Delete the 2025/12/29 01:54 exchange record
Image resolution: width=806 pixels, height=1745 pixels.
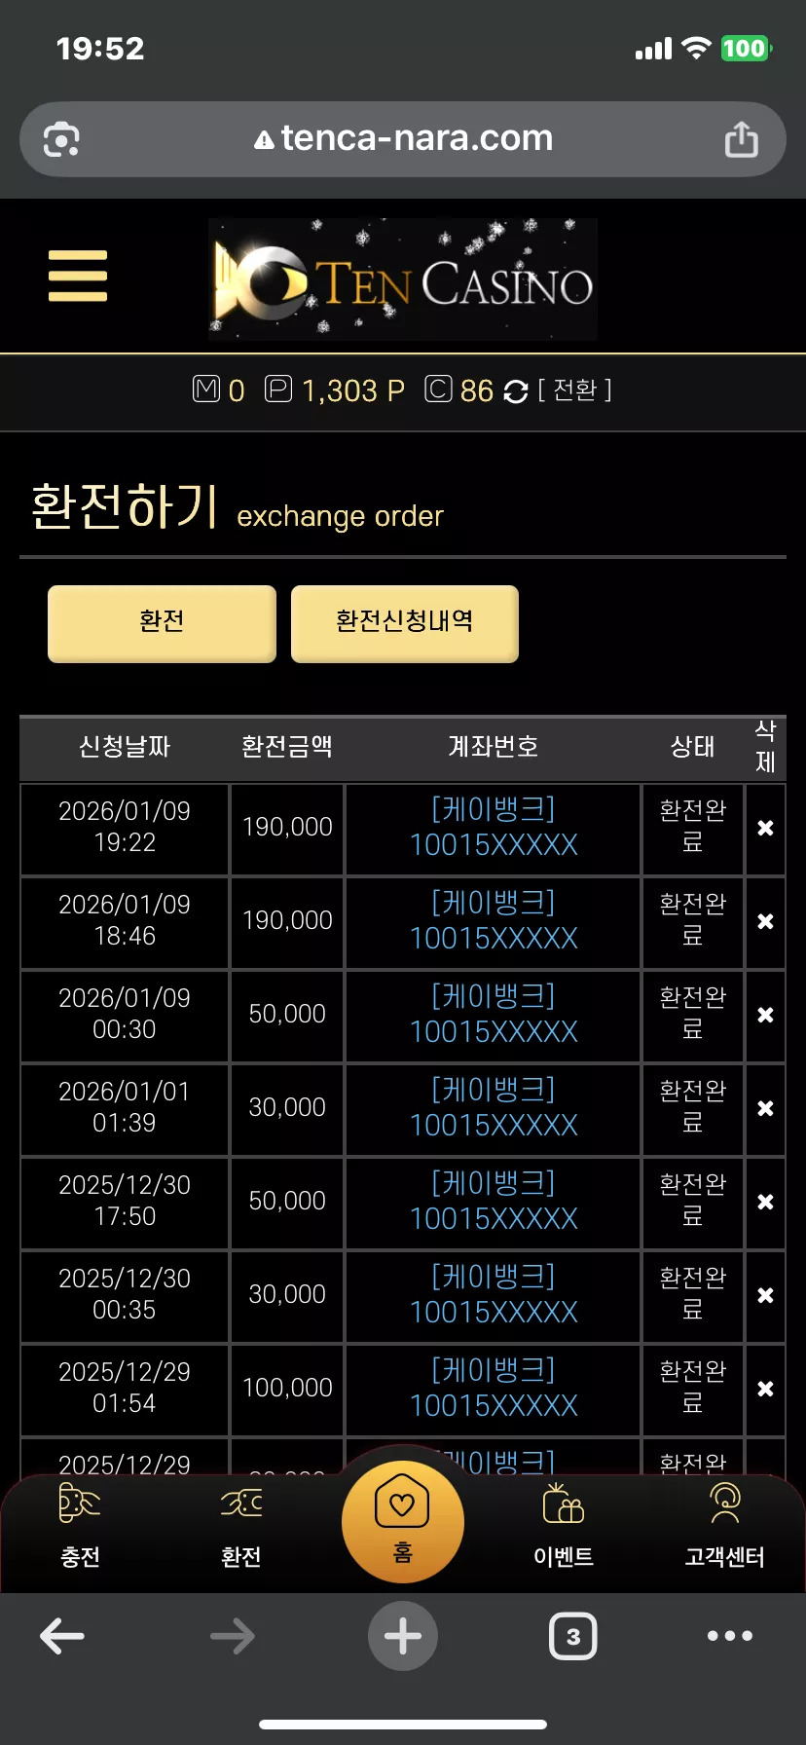tap(766, 1389)
